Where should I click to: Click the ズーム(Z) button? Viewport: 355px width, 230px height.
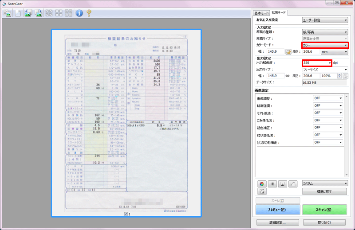click(278, 201)
